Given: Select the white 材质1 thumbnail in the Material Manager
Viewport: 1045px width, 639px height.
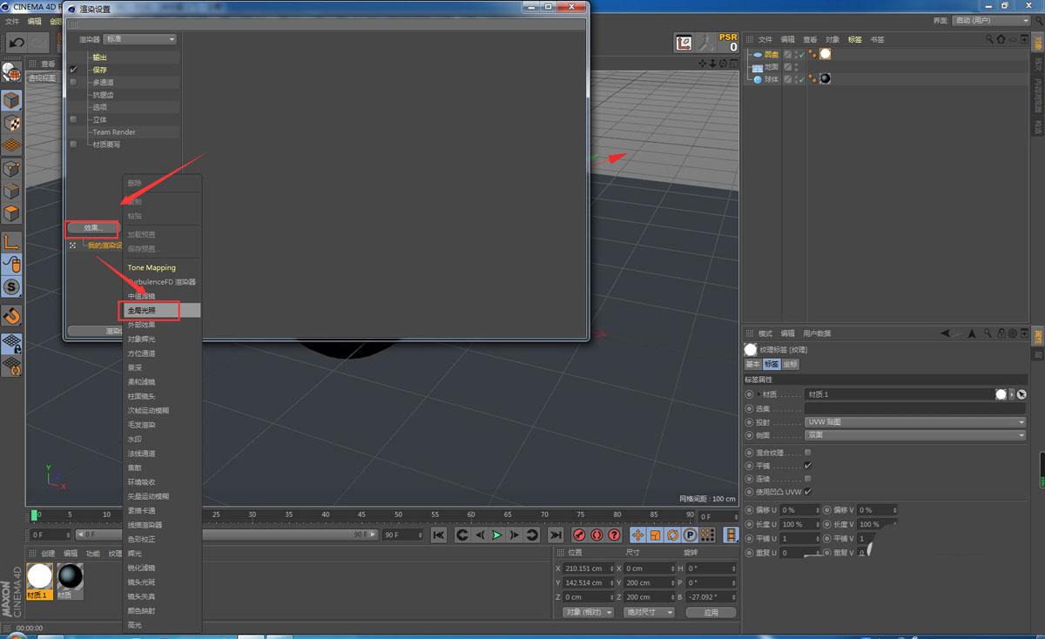Looking at the screenshot, I should coord(38,576).
